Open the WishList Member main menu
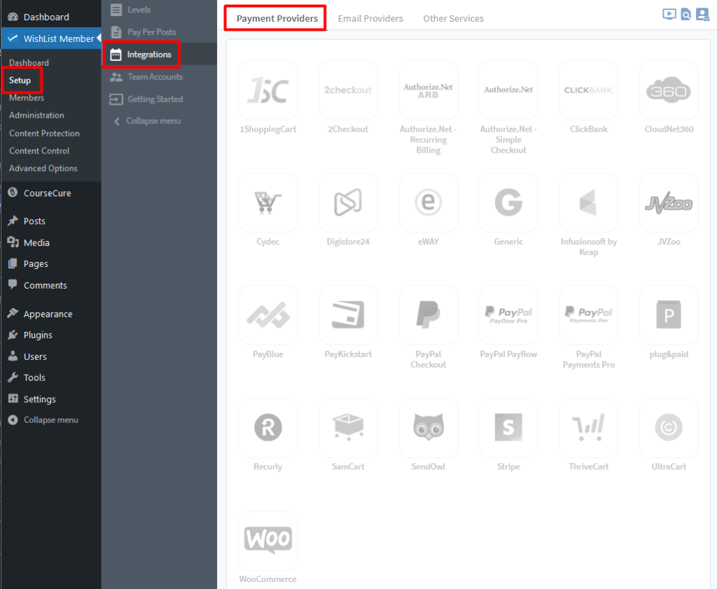717x589 pixels. click(x=50, y=39)
